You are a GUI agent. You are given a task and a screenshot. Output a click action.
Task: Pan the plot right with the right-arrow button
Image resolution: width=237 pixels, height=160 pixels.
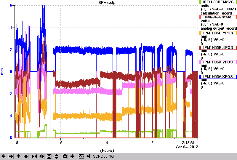tap(11, 156)
